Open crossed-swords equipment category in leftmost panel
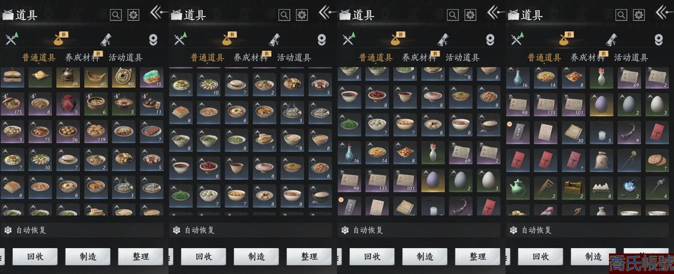 point(11,39)
